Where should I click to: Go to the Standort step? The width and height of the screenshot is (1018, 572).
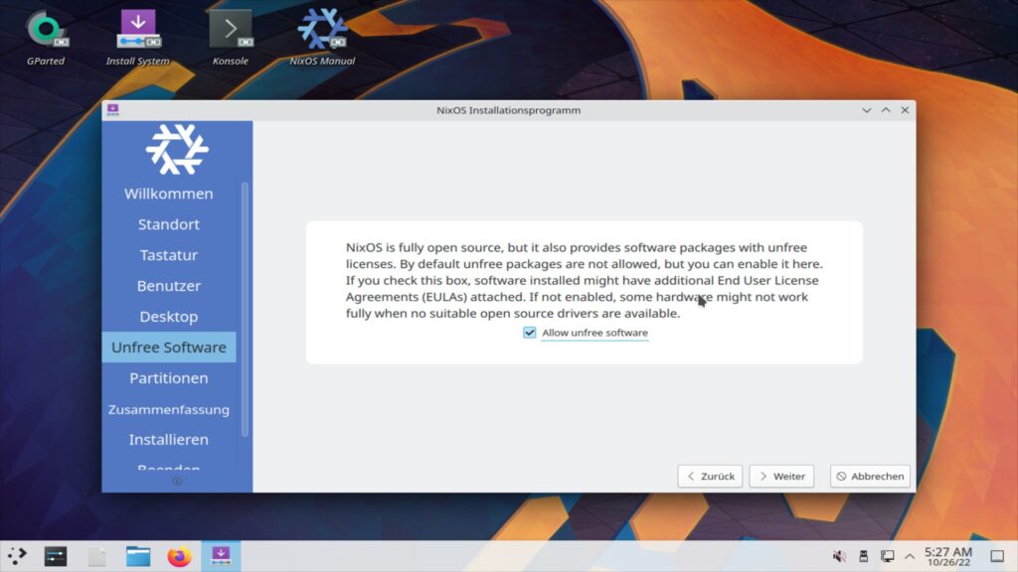[169, 223]
